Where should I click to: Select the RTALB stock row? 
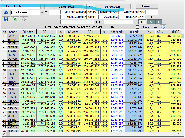[91, 97]
